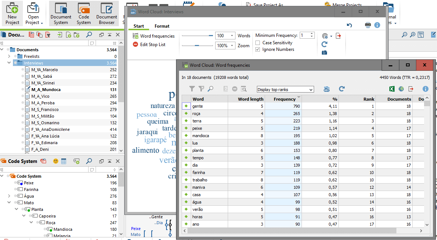
Task: Open the Open Project ribbon button
Action: 34,13
